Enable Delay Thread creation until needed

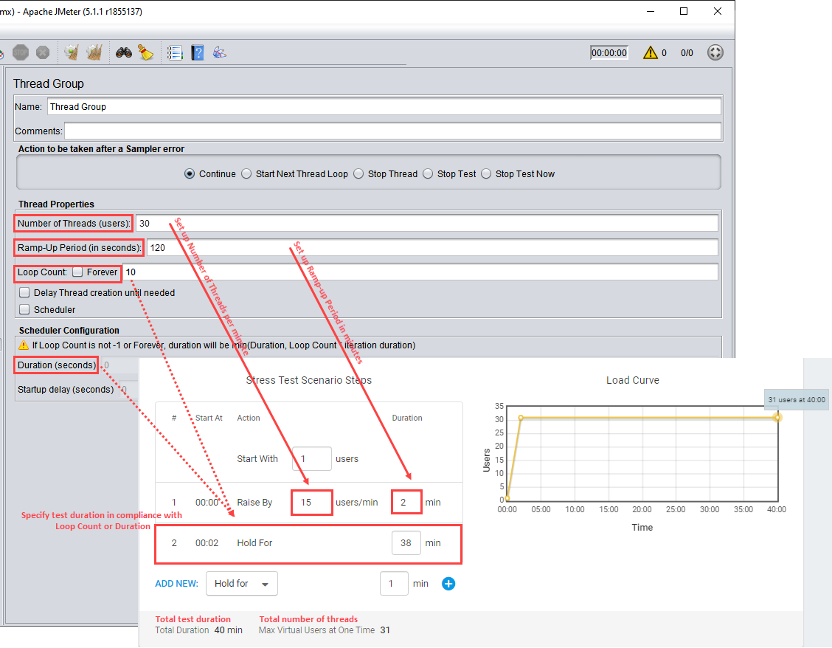(24, 292)
